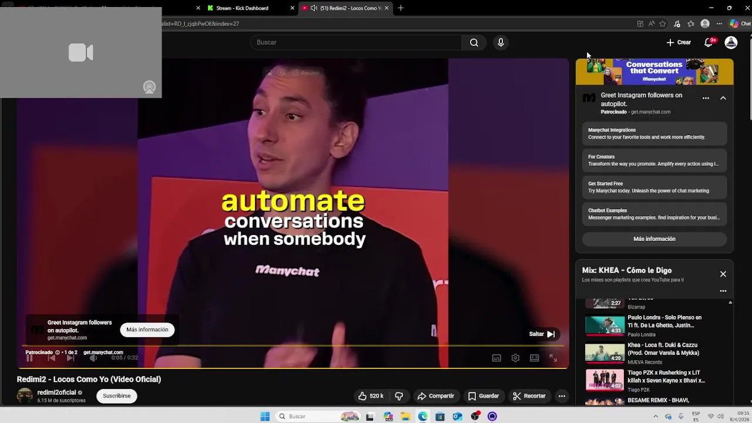
Task: Open redimi2oficial channel name link
Action: coord(56,392)
